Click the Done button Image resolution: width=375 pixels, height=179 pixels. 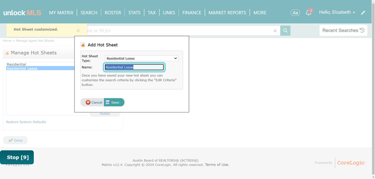(15, 140)
